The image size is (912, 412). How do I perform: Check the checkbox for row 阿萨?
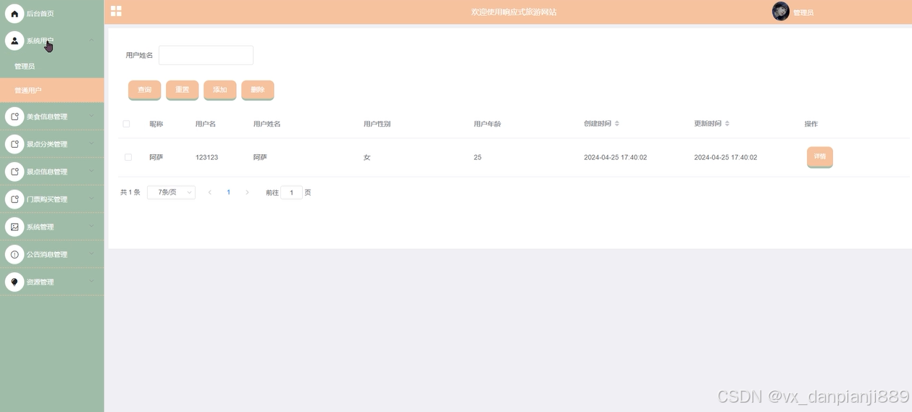(x=128, y=157)
